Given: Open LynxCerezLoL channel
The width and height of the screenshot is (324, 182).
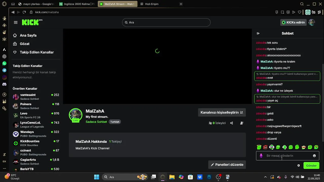Looking at the screenshot, I should coord(36,125).
